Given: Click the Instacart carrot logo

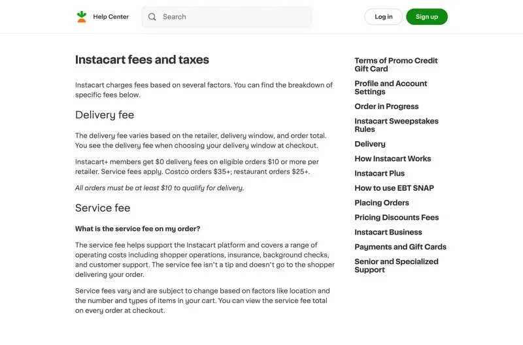Looking at the screenshot, I should 81,17.
